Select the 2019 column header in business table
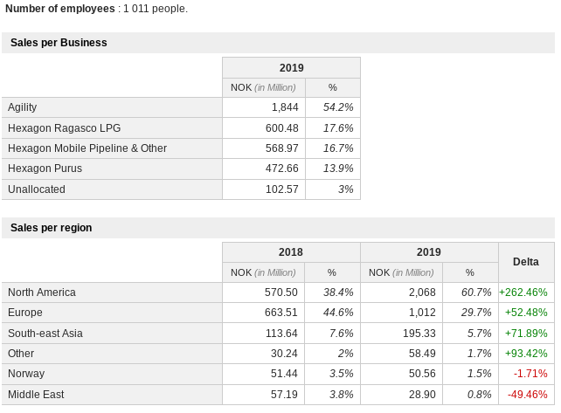561x413 pixels. (291, 68)
